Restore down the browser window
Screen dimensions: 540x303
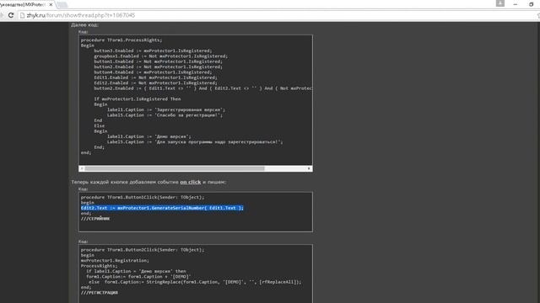[x=531, y=4]
